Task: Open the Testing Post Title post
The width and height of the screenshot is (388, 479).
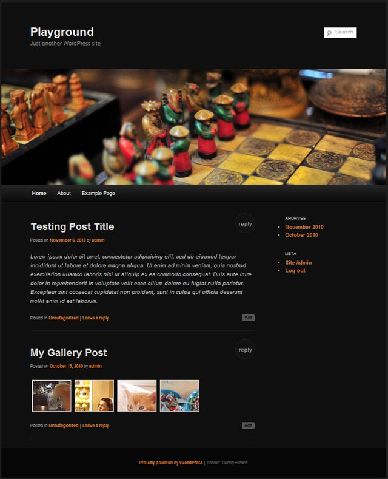Action: (72, 226)
